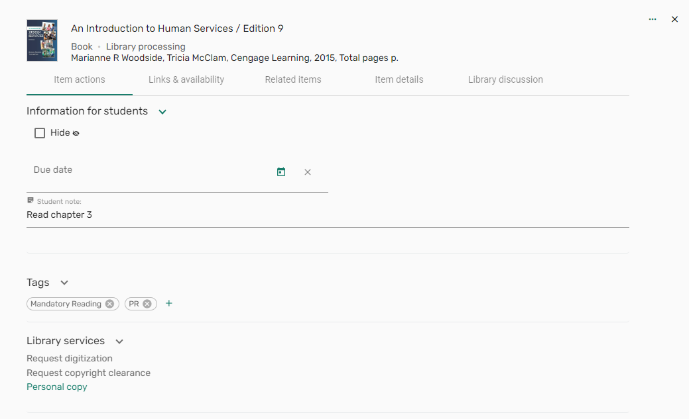Collapse the Library services section
689x419 pixels.
[x=119, y=342]
